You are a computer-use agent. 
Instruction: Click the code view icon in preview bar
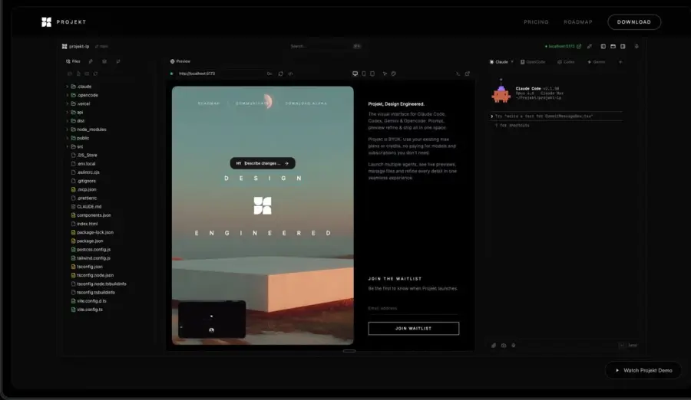[x=290, y=74]
